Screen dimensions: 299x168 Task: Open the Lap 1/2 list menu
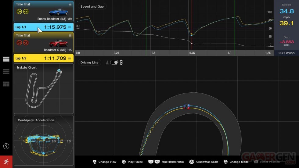point(69,58)
